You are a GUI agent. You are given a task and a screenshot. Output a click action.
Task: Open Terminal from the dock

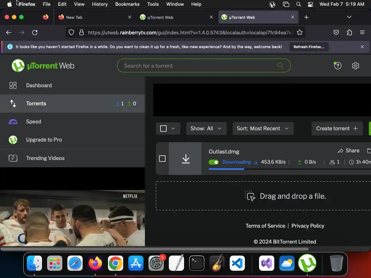197,263
